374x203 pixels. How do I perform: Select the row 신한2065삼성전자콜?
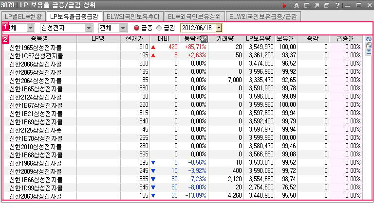(x=183, y=72)
